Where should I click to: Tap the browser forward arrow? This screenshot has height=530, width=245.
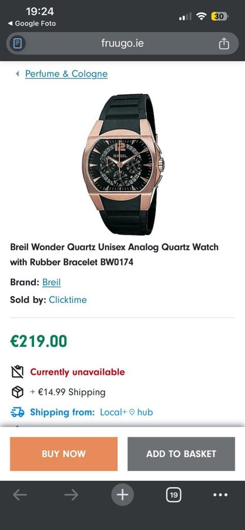click(x=71, y=495)
